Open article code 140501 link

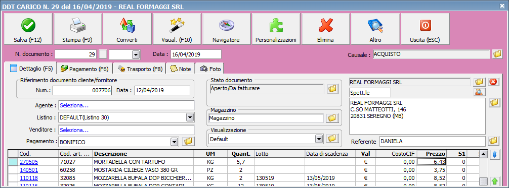[x=28, y=169]
